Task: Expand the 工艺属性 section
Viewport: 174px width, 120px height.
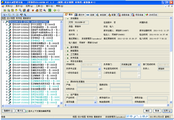Action: pyautogui.click(x=68, y=55)
